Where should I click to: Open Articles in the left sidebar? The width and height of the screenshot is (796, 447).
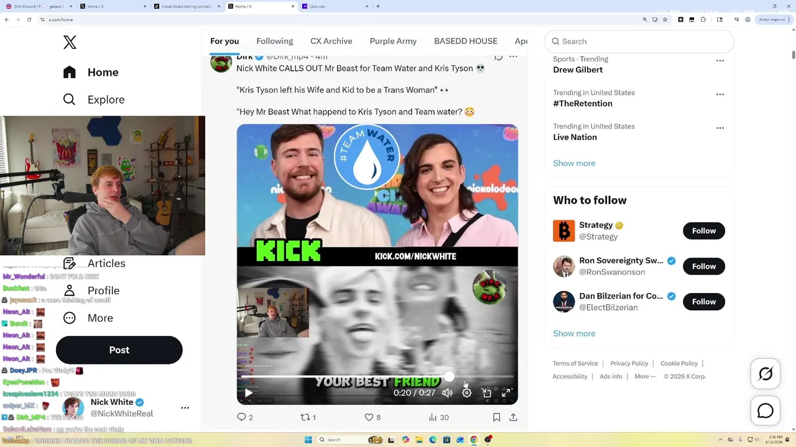(95, 263)
